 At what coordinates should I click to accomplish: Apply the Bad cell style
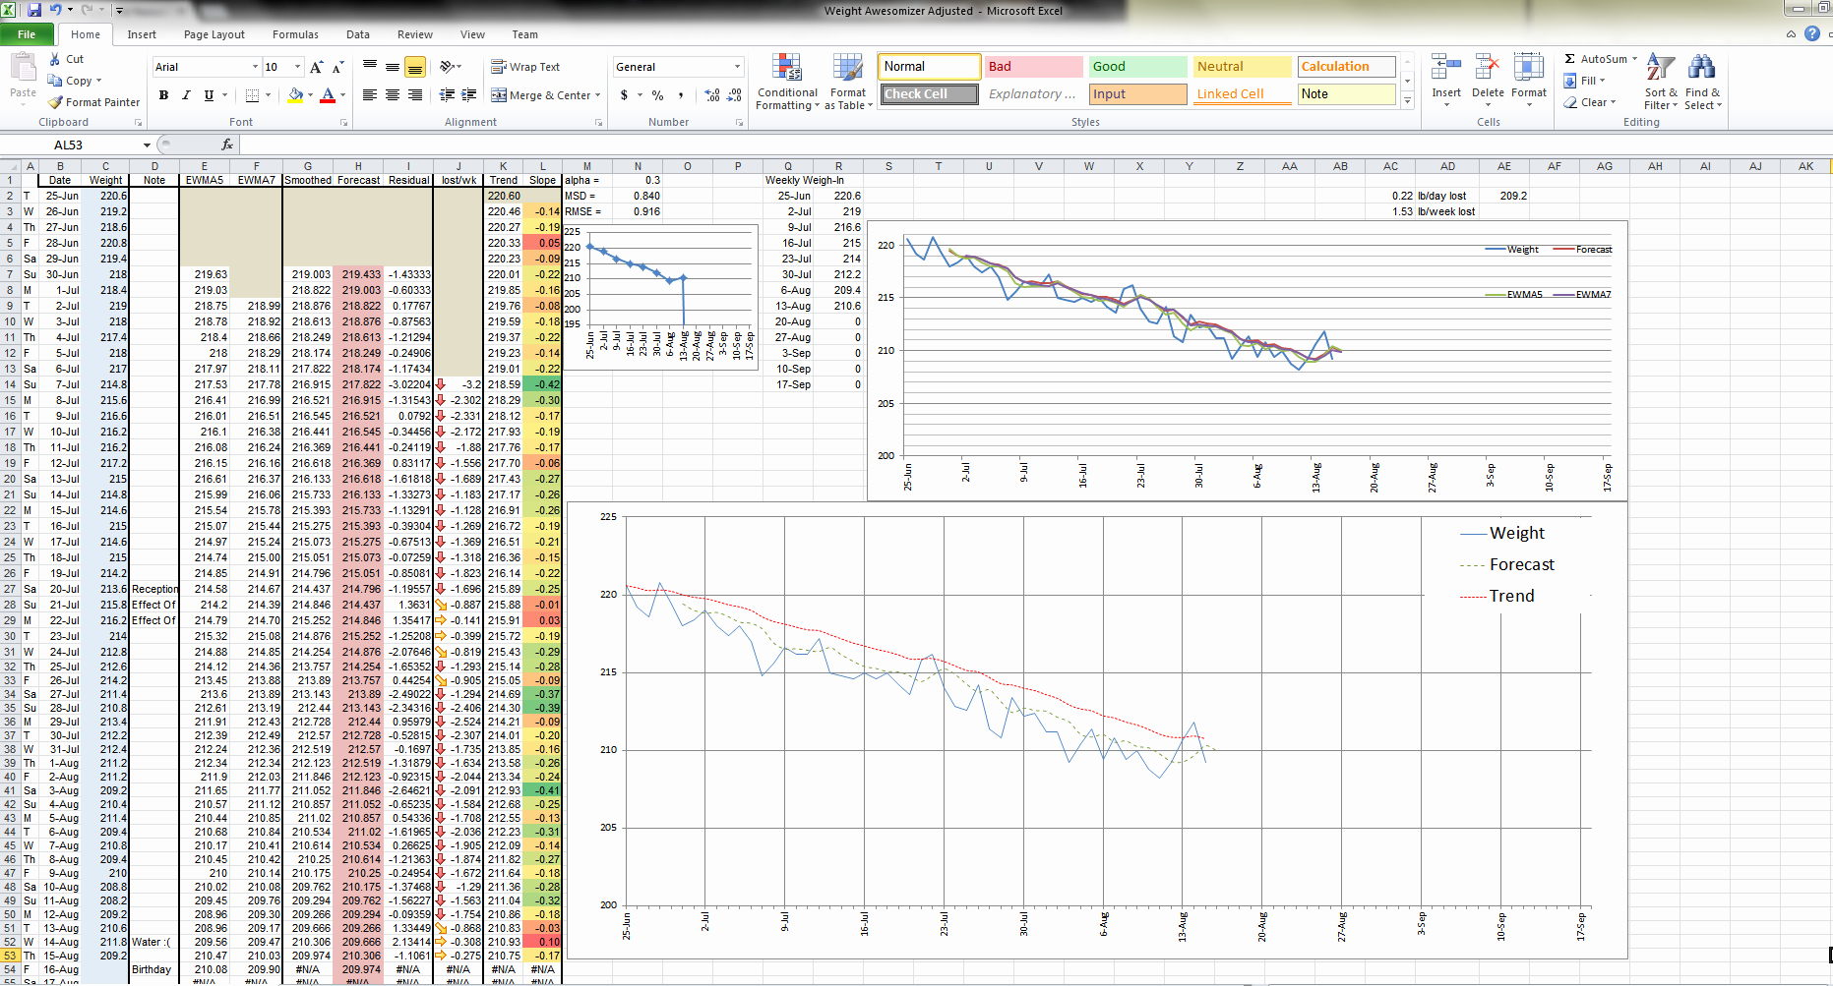tap(1033, 67)
